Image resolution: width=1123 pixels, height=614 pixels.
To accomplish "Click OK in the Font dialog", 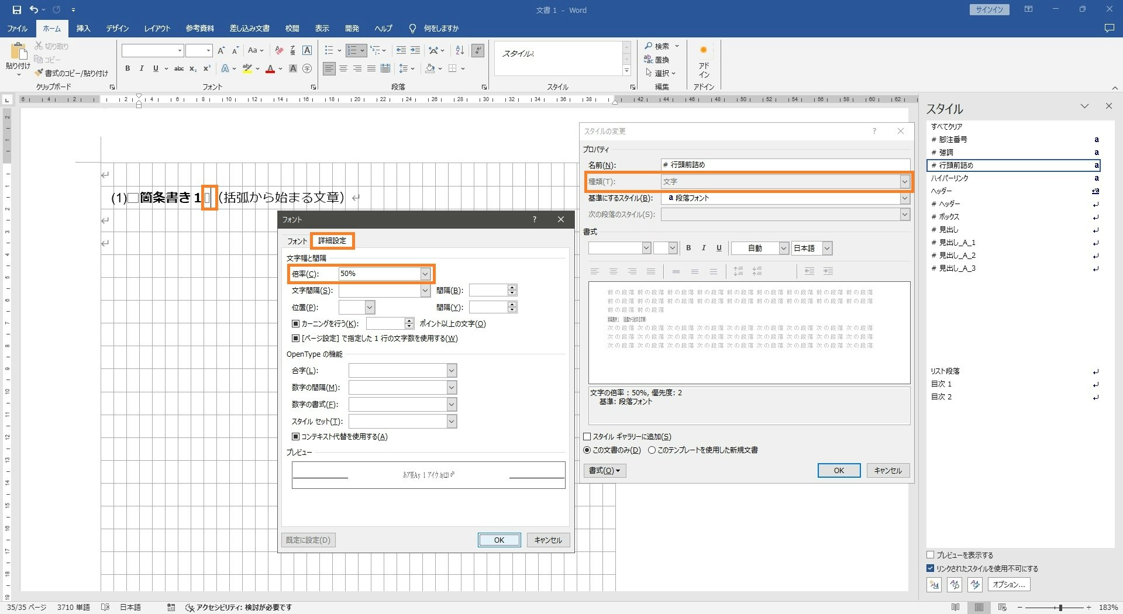I will pos(499,540).
